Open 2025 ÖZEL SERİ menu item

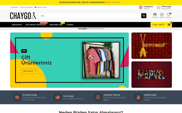click(x=56, y=25)
